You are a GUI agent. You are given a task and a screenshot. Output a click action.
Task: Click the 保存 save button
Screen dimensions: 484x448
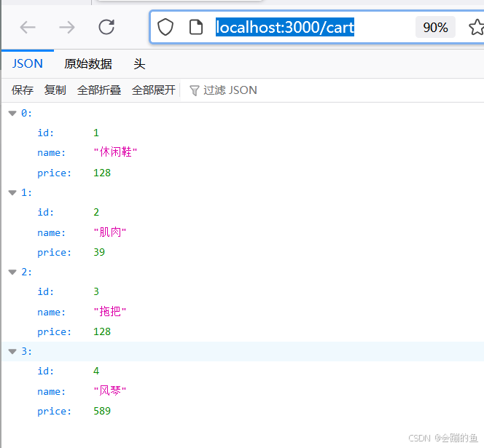click(x=22, y=90)
